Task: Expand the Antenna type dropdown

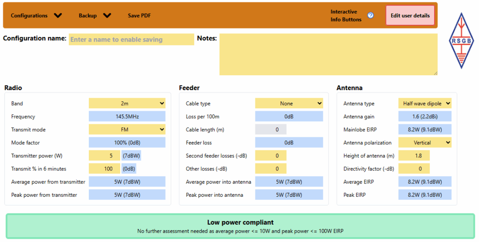Action: pos(425,103)
